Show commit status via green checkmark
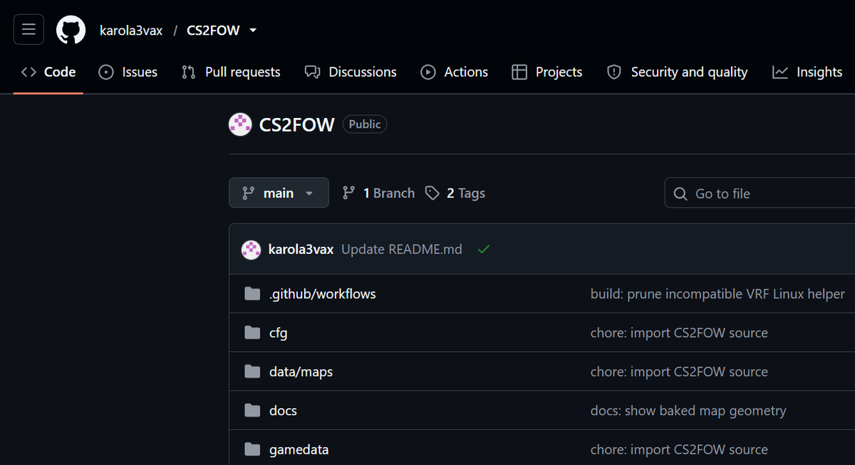855x465 pixels. click(484, 250)
